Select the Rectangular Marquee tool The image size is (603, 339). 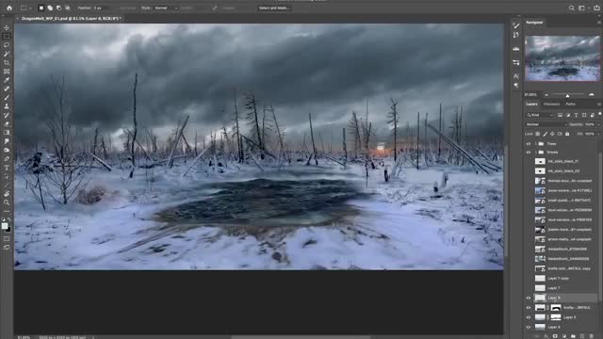[7, 37]
